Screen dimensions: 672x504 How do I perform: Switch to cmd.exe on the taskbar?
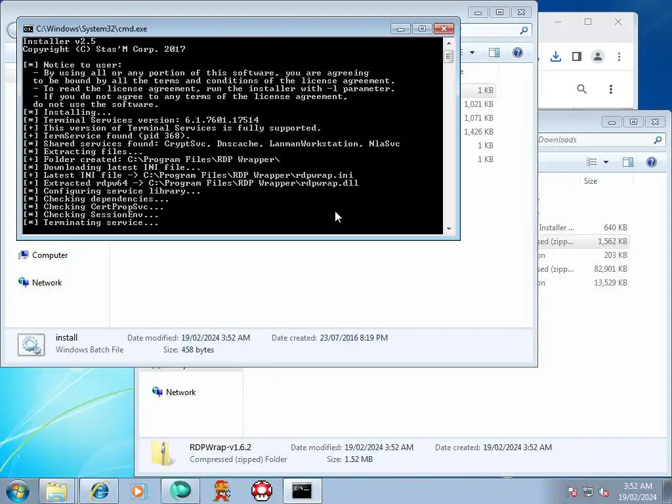coord(302,491)
